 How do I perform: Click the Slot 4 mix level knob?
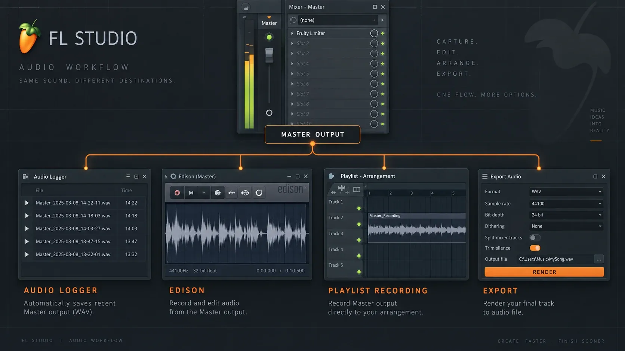click(x=374, y=64)
